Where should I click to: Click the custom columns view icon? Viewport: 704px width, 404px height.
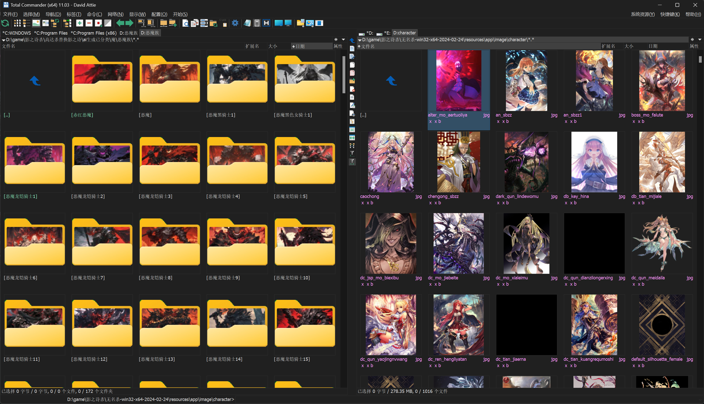pos(45,23)
